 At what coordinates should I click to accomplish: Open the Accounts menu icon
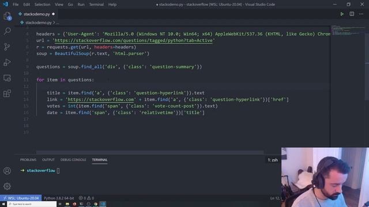(7, 171)
